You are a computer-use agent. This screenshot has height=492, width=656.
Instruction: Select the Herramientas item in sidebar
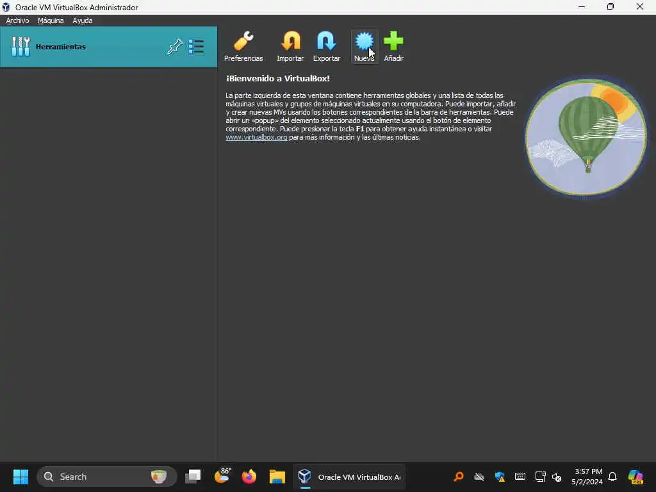[x=109, y=47]
